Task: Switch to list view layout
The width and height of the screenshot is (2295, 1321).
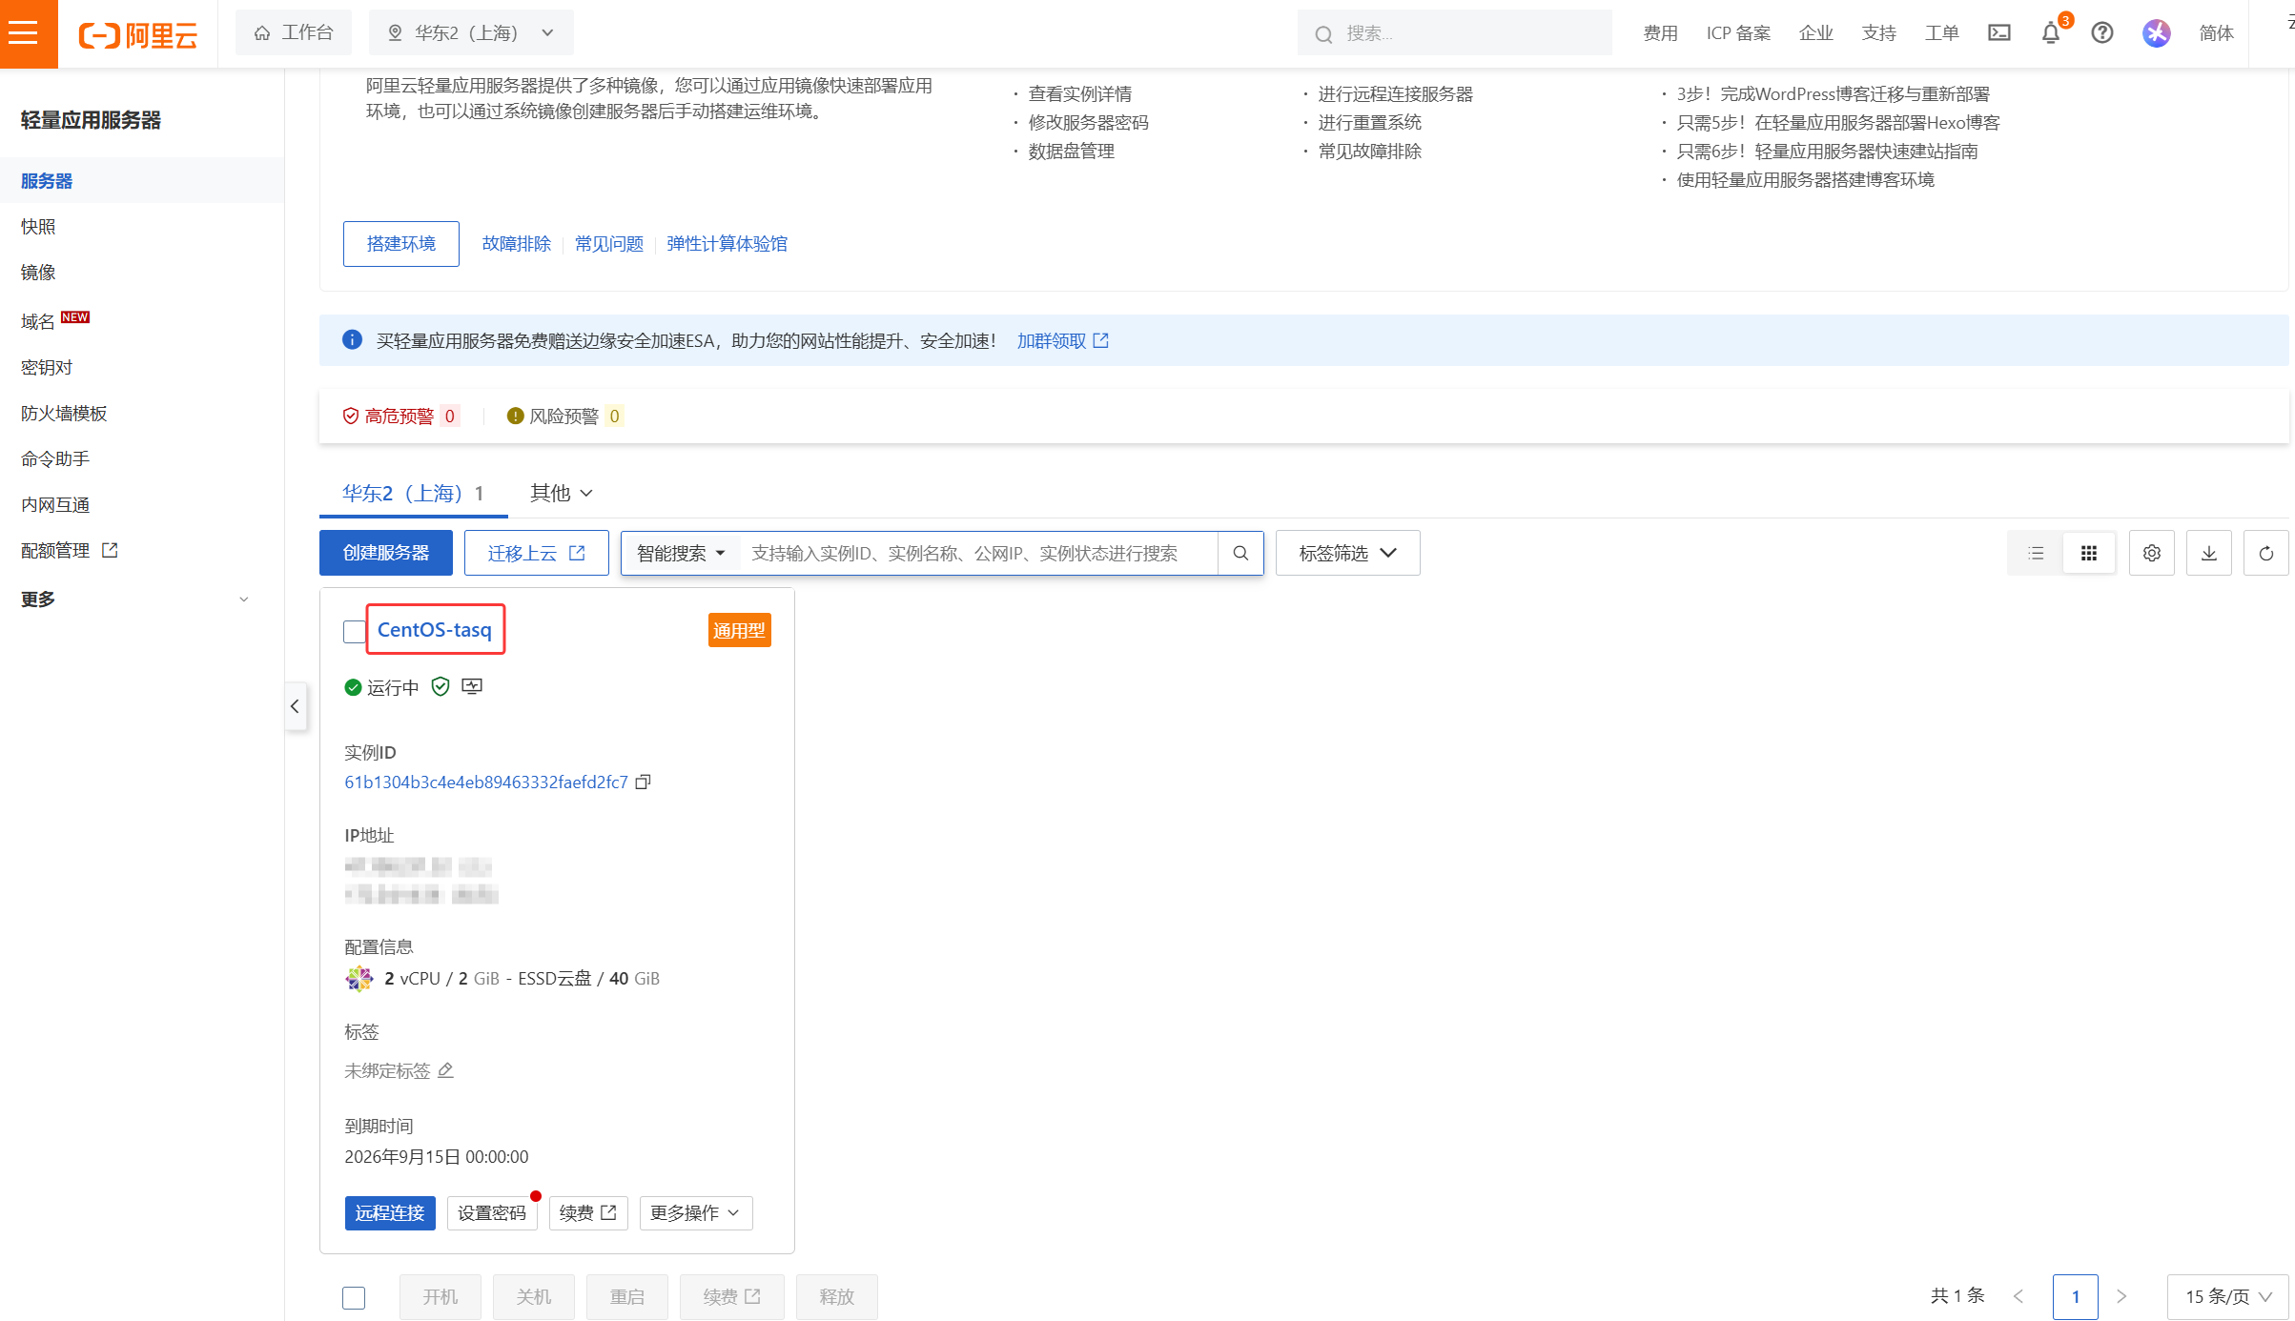Action: coord(2035,553)
